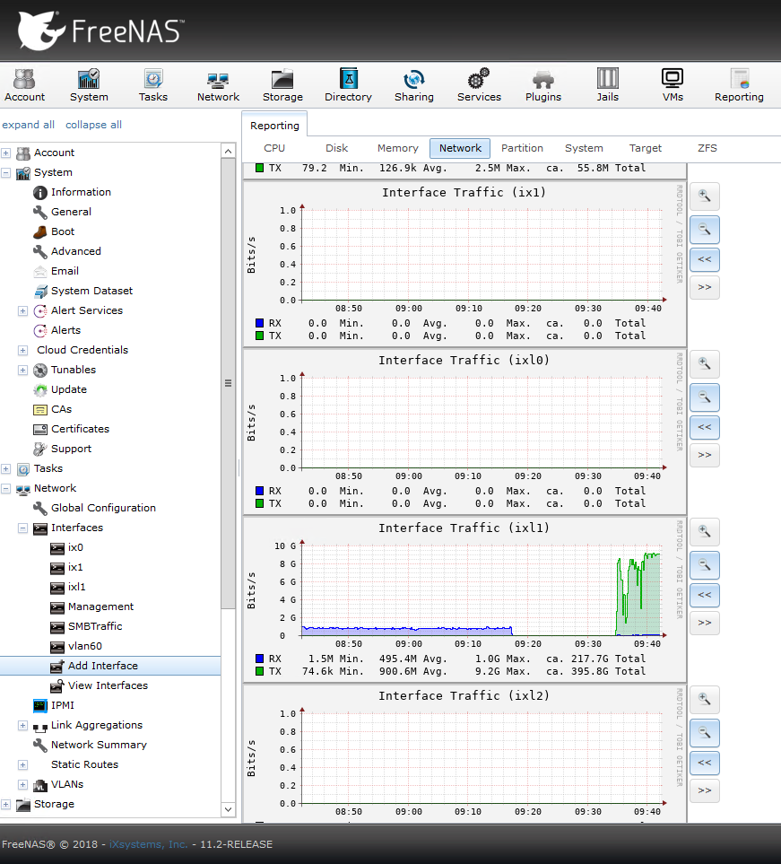Expand the VLANs tree node
This screenshot has height=864, width=781.
(x=22, y=785)
